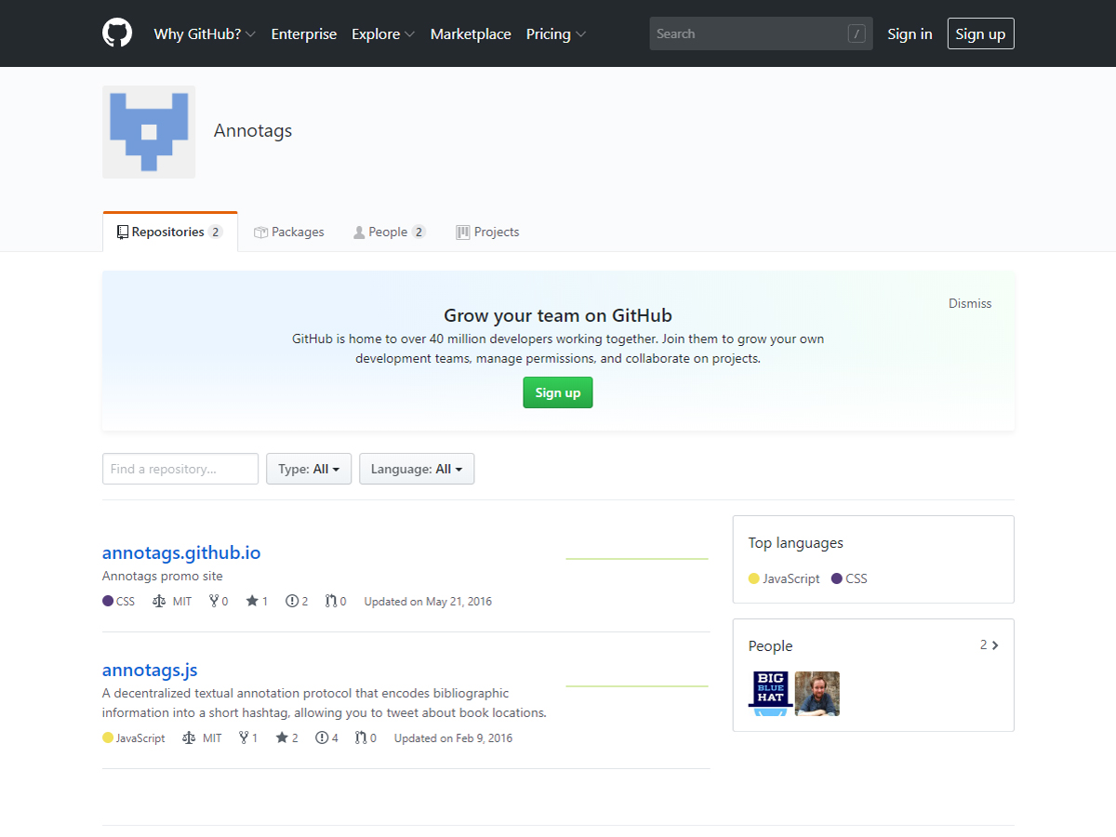Viewport: 1116px width, 837px height.
Task: Click the second member's photo avatar
Action: point(817,694)
